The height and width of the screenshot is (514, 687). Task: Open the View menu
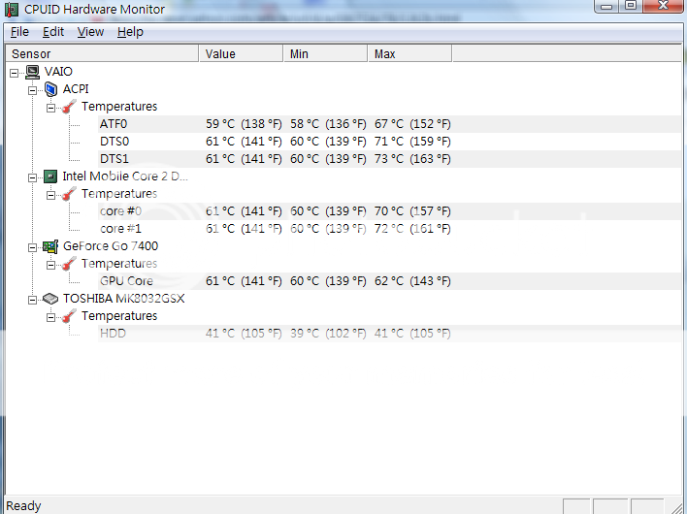[90, 32]
